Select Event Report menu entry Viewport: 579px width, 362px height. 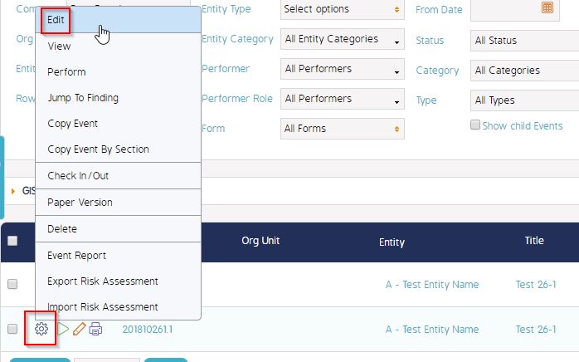coord(118,256)
